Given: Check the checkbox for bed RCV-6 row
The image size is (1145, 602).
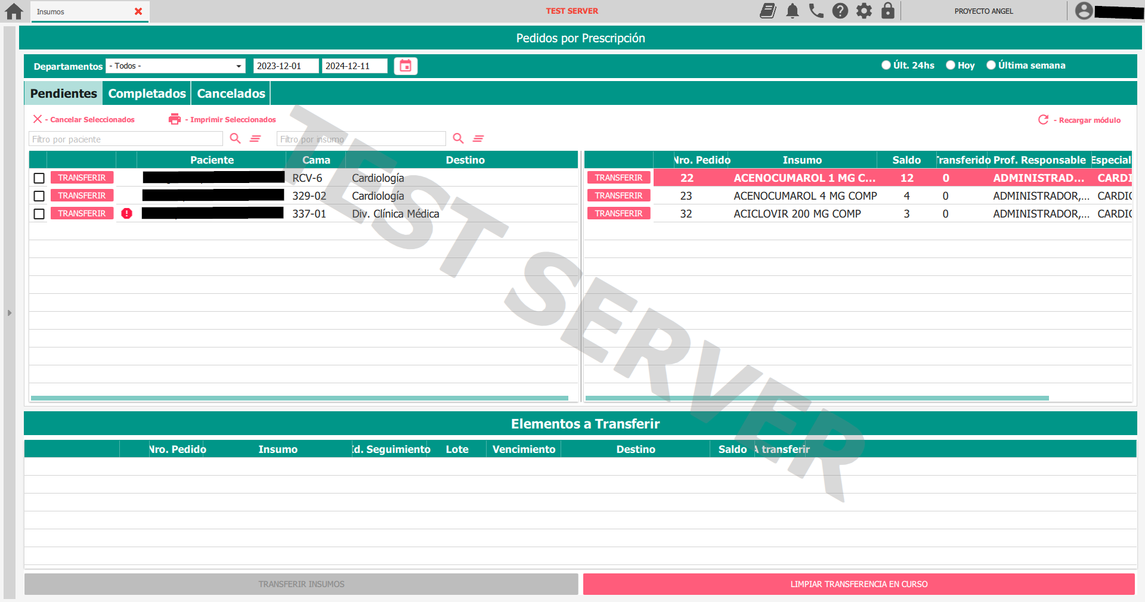Looking at the screenshot, I should coord(39,178).
